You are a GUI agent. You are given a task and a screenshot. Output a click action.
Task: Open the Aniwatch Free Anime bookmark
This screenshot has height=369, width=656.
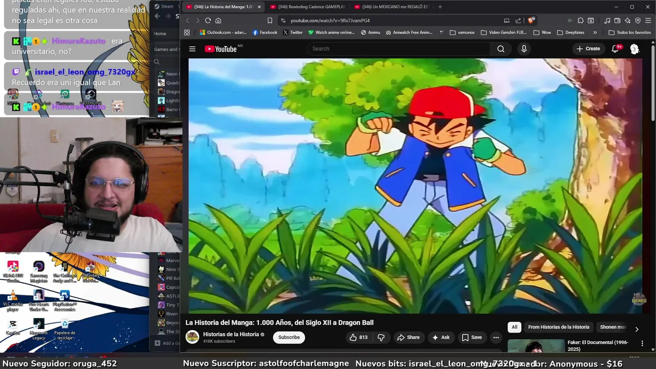(409, 32)
